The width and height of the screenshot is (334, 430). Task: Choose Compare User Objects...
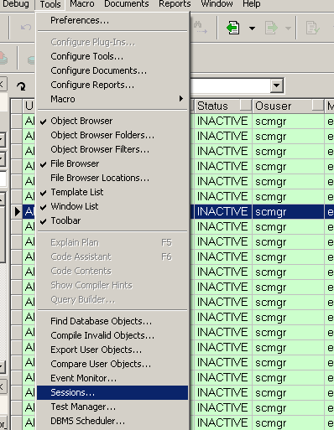point(112,364)
